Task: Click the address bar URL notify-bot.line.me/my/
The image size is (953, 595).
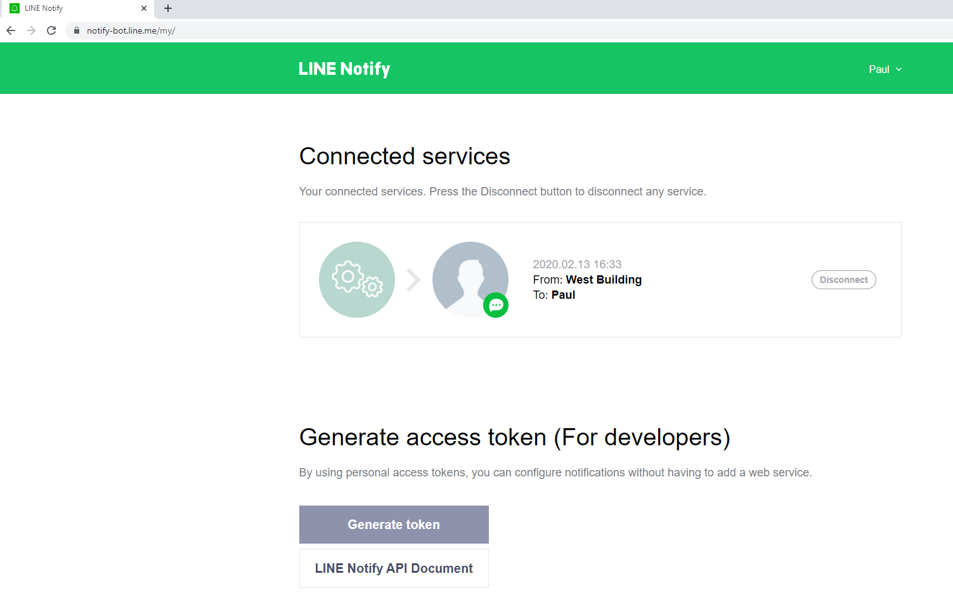Action: click(131, 30)
